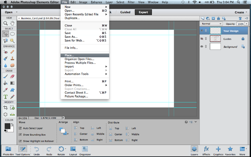This screenshot has height=157, width=251.
Task: Select the Recompose tool
Action: (x=12, y=108)
